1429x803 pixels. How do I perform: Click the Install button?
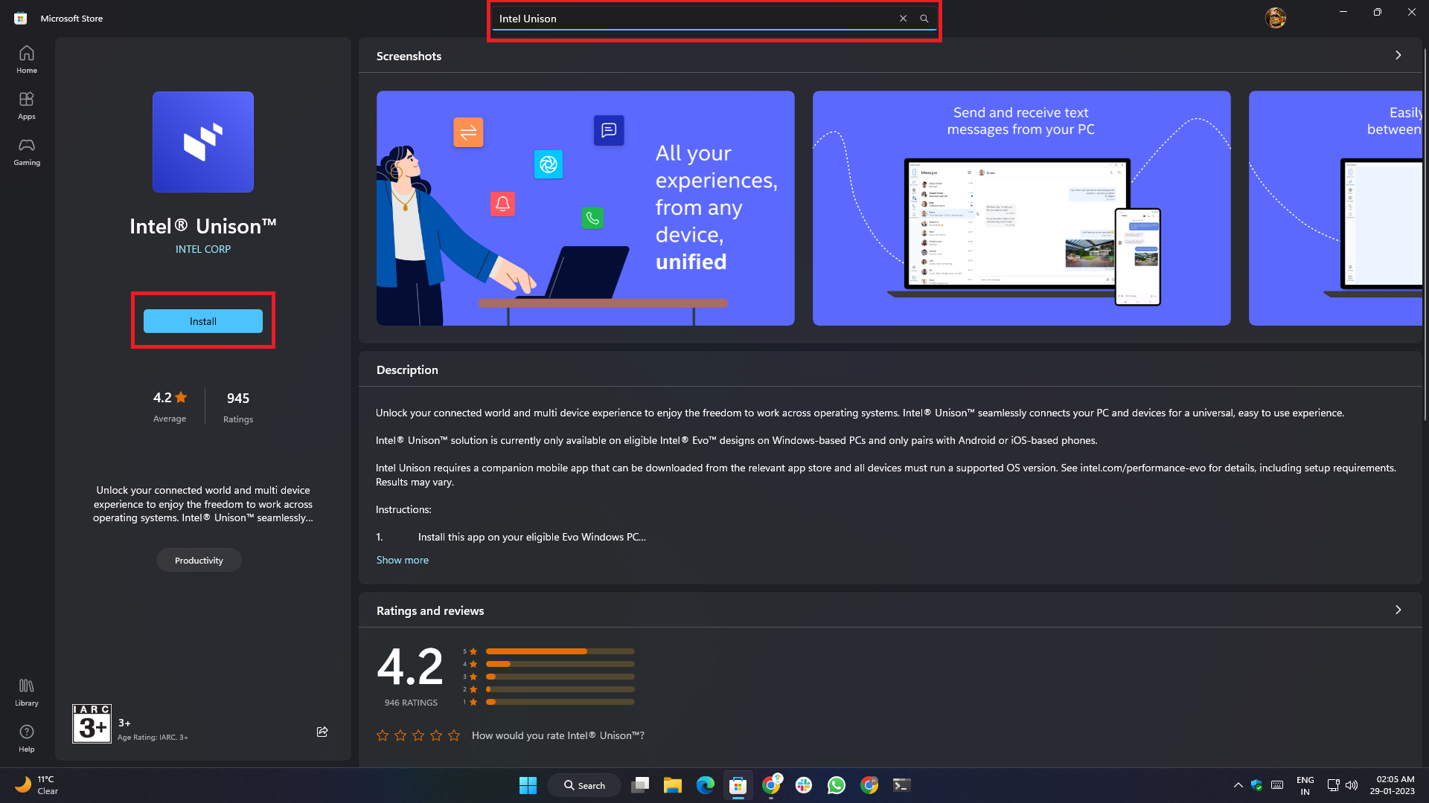[x=202, y=320]
